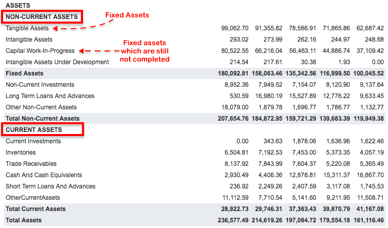Select Long Term Loans value 16,980.19
Viewport: 388px width, 228px height.
tap(269, 96)
